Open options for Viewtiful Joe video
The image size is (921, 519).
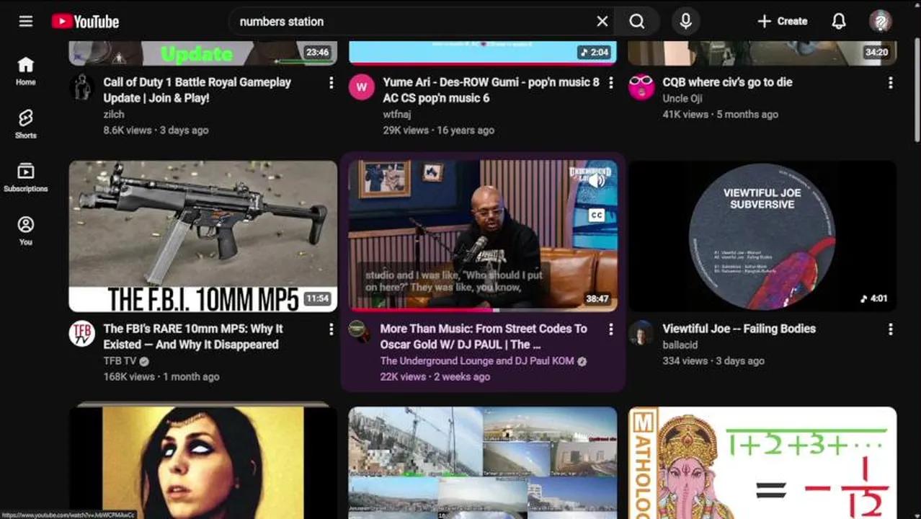(x=891, y=329)
